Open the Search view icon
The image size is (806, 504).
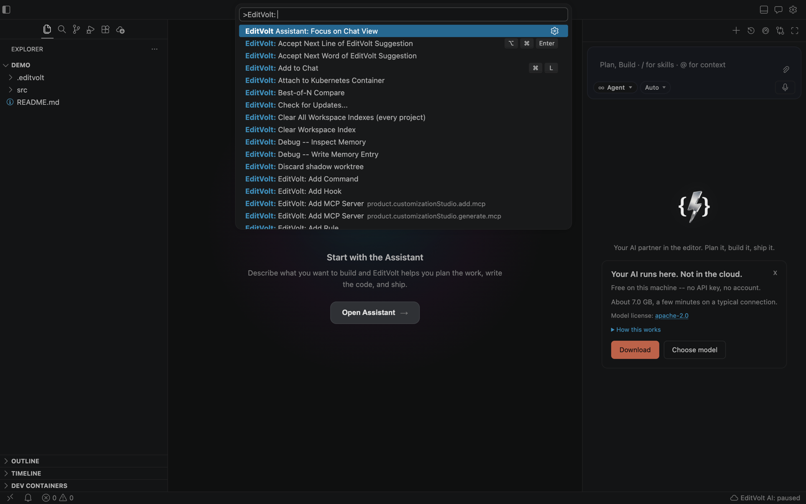(x=62, y=30)
